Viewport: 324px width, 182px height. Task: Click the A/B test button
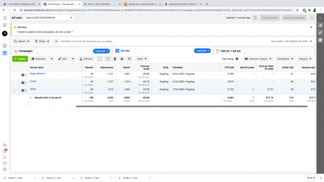86,59
